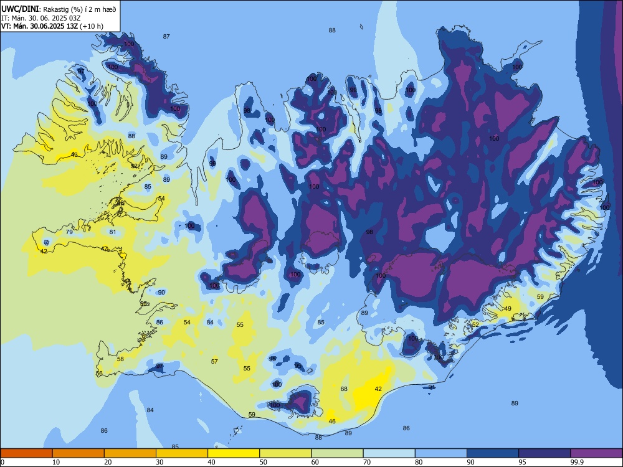
Task: Click the legend tick label '50'
Action: coord(263,462)
